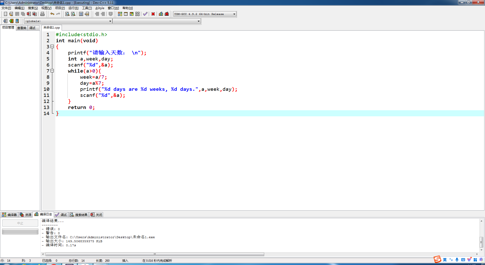Click the compile progress bar
This screenshot has width=485, height=265.
[20, 231]
